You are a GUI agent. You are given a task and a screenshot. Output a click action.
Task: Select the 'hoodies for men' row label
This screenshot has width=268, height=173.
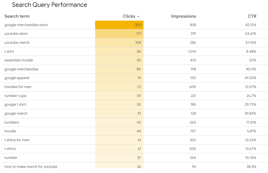[x=18, y=87]
